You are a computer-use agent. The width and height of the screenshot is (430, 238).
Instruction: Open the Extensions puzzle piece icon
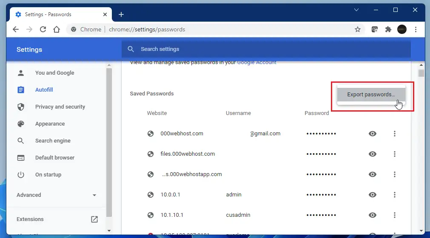pyautogui.click(x=388, y=29)
